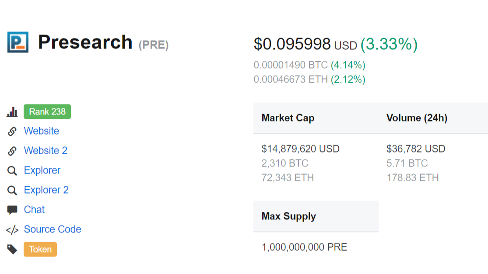488x274 pixels.
Task: Click the Presearch logo icon
Action: (x=18, y=42)
